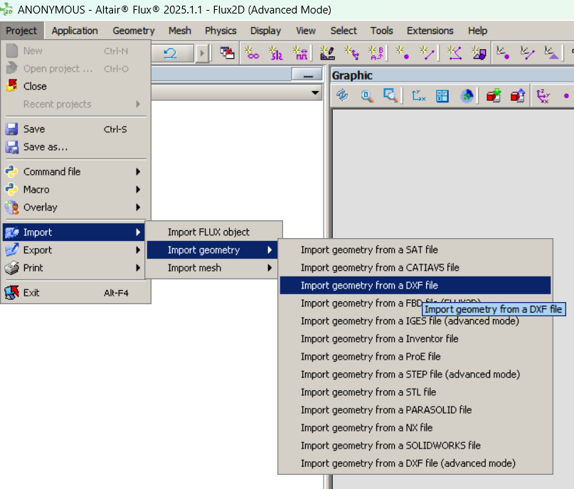Toggle the XYZ coordinate axes display icon
The image size is (574, 489).
tap(543, 96)
